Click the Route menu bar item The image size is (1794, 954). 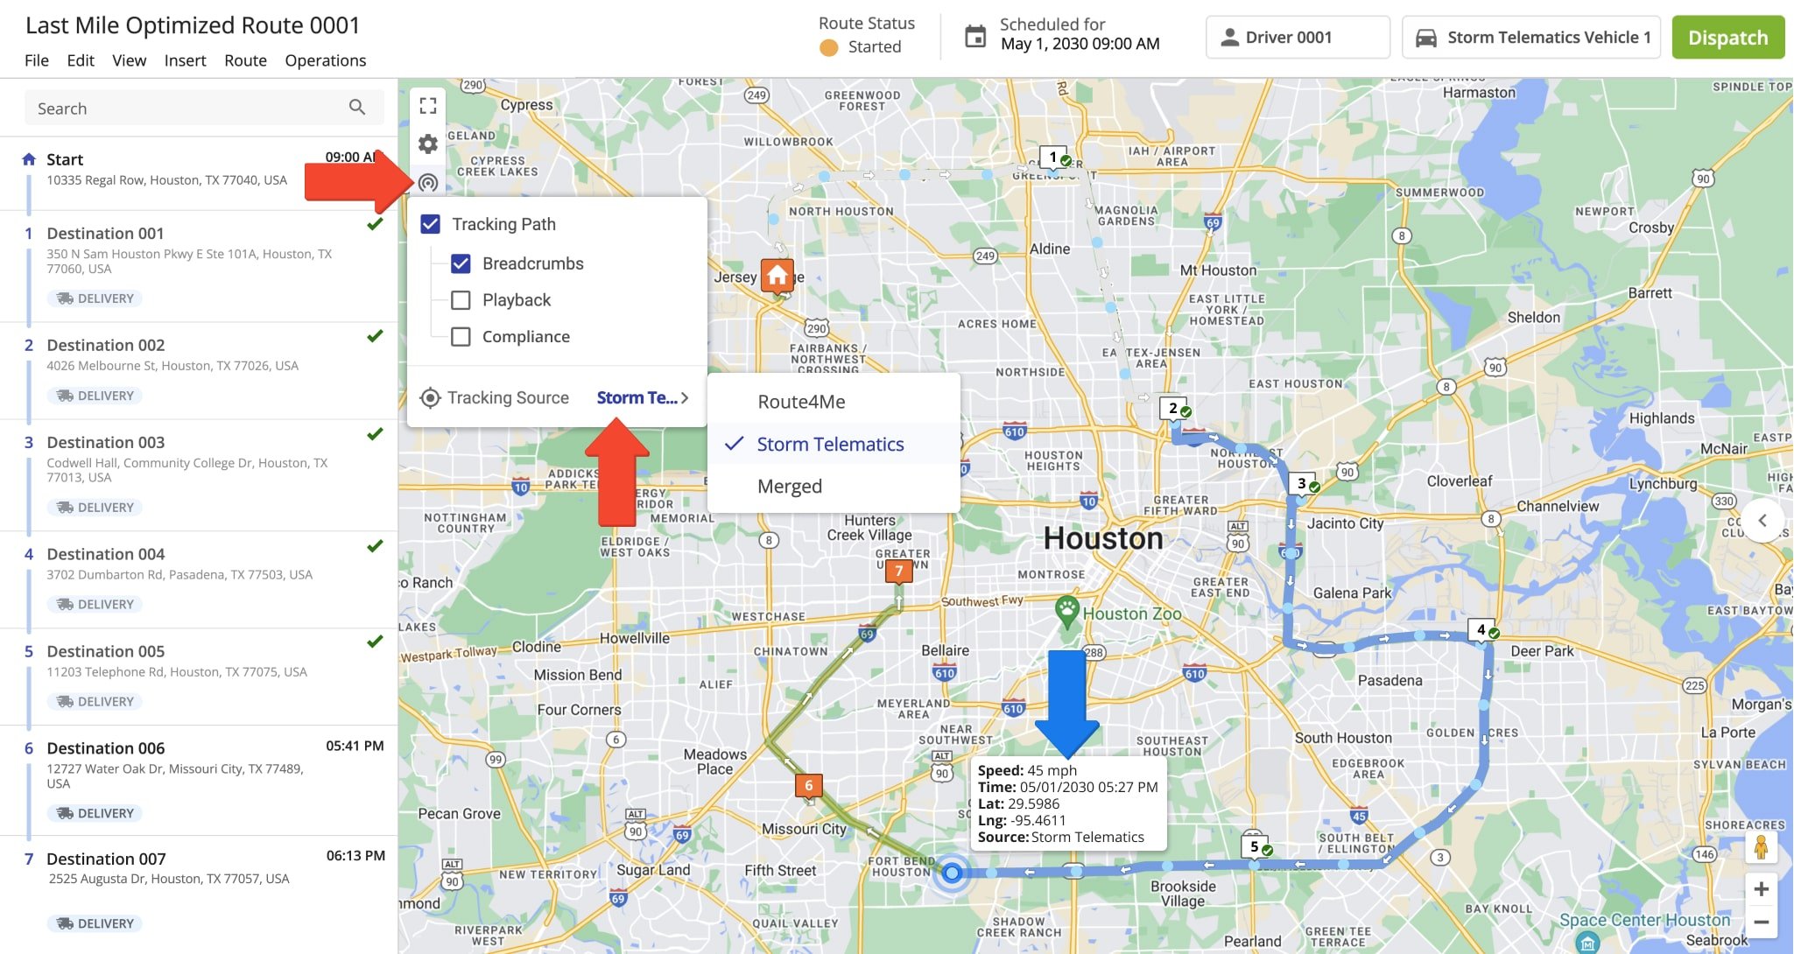click(x=243, y=58)
